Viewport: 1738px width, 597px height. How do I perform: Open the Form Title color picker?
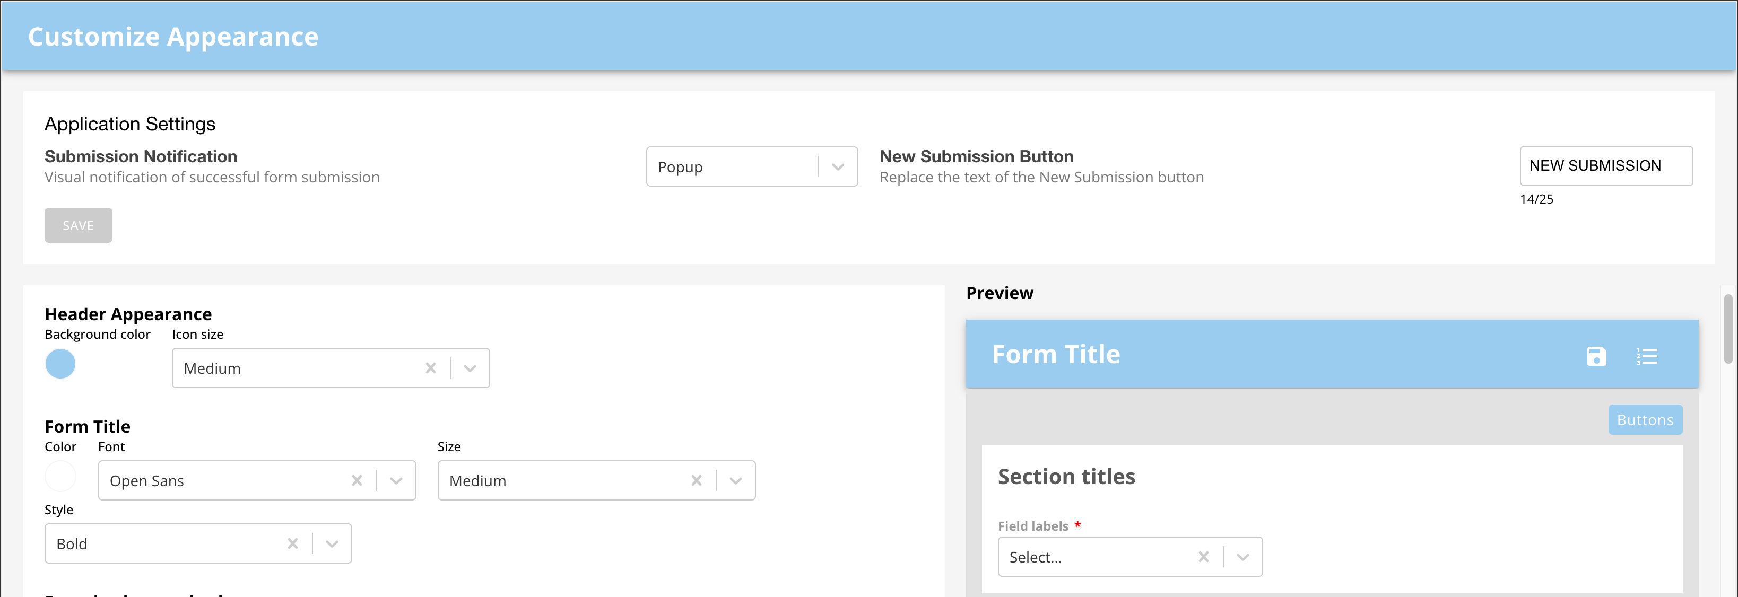point(60,476)
